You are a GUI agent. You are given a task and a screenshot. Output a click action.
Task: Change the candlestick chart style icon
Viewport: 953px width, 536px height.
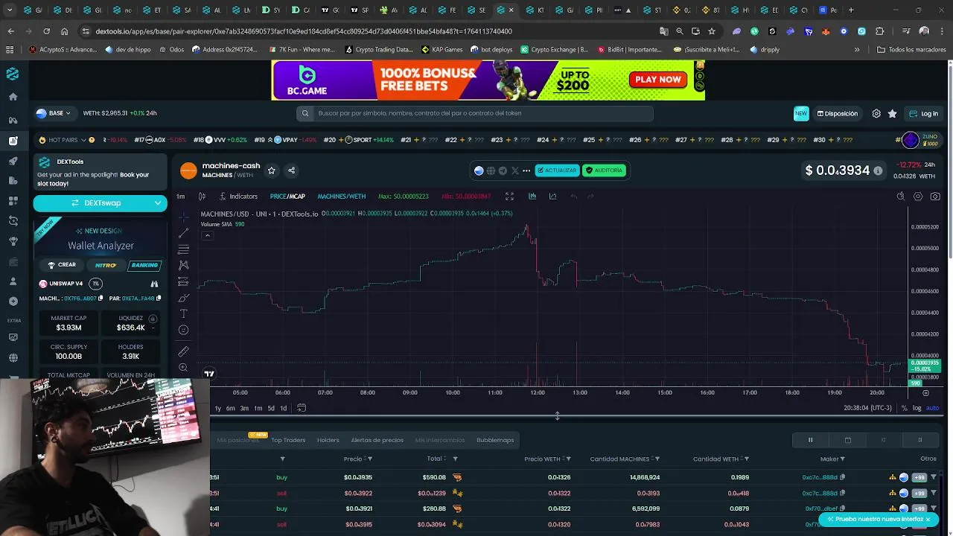click(202, 197)
